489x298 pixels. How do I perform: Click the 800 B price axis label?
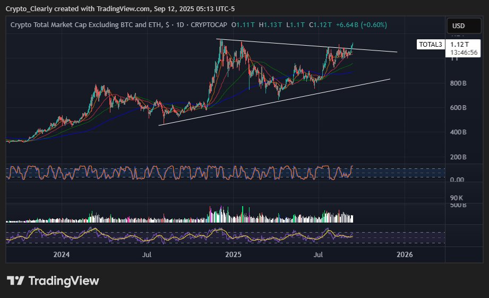pyautogui.click(x=458, y=83)
